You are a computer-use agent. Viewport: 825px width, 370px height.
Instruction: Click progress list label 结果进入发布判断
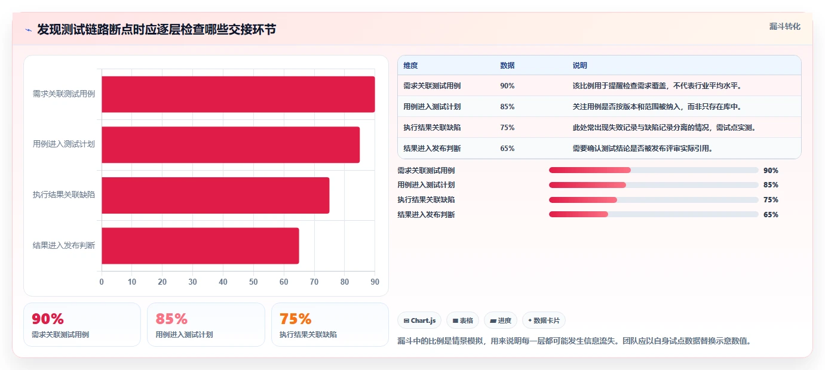[426, 215]
